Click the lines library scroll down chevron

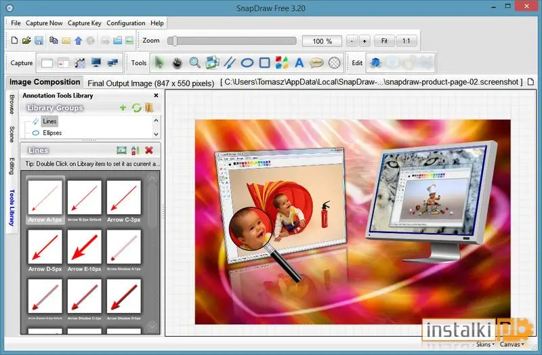coord(152,326)
